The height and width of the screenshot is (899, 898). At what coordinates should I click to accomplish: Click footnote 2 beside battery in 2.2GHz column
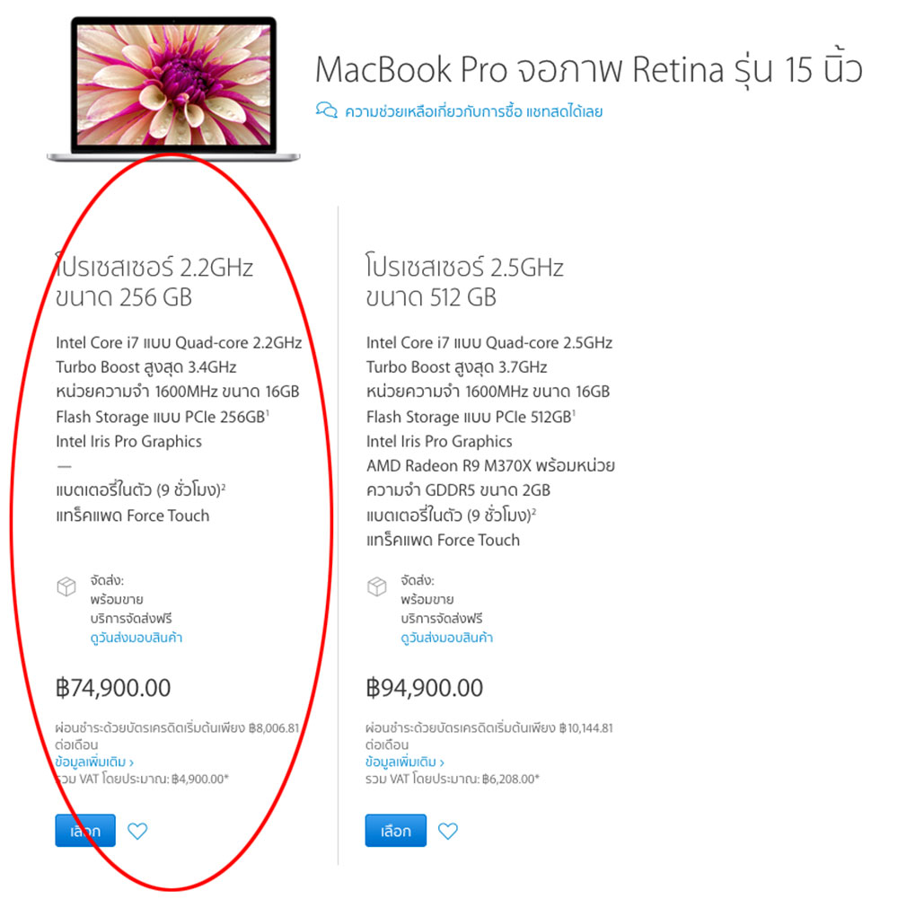click(x=223, y=487)
